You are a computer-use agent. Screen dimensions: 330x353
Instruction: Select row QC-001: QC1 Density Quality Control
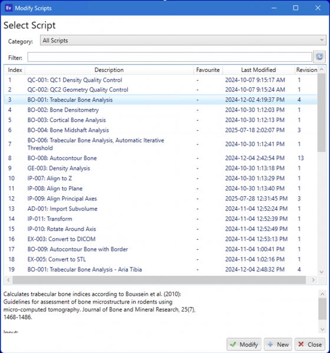[161, 80]
